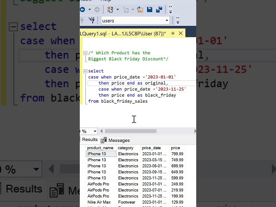Collapse the select block in background editor
The width and height of the screenshot is (276, 207).
coord(13,27)
